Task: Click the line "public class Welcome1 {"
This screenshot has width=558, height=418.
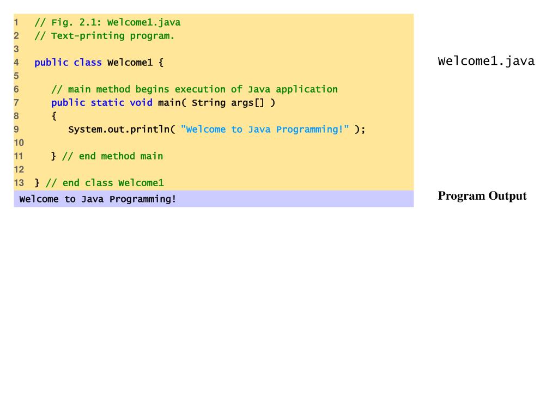Action: (x=99, y=63)
